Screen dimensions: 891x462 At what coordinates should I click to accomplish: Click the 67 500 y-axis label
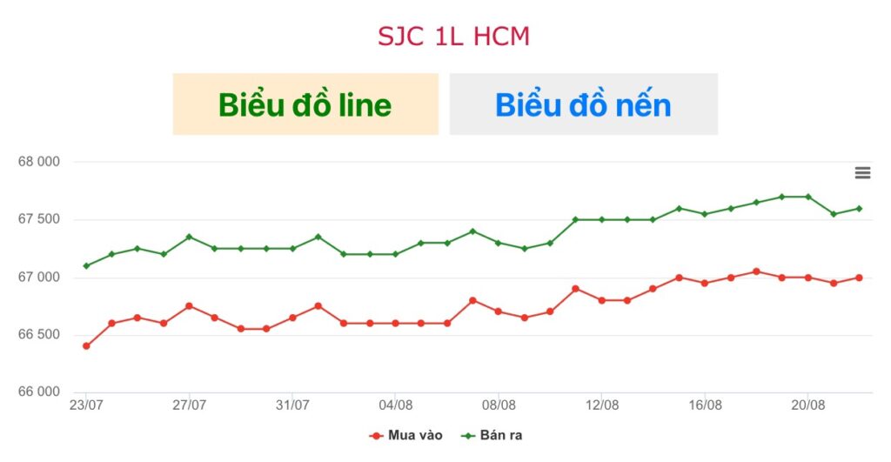click(38, 219)
